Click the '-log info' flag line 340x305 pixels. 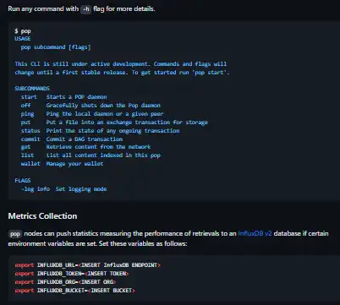coord(63,189)
